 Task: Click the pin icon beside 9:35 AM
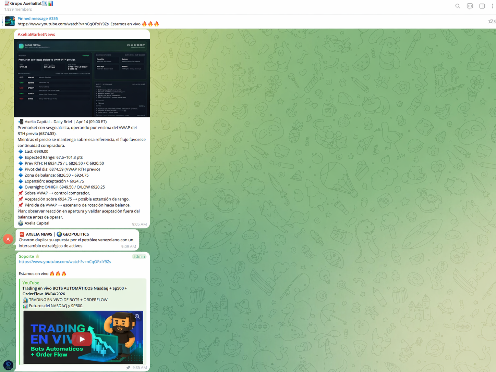(x=128, y=368)
